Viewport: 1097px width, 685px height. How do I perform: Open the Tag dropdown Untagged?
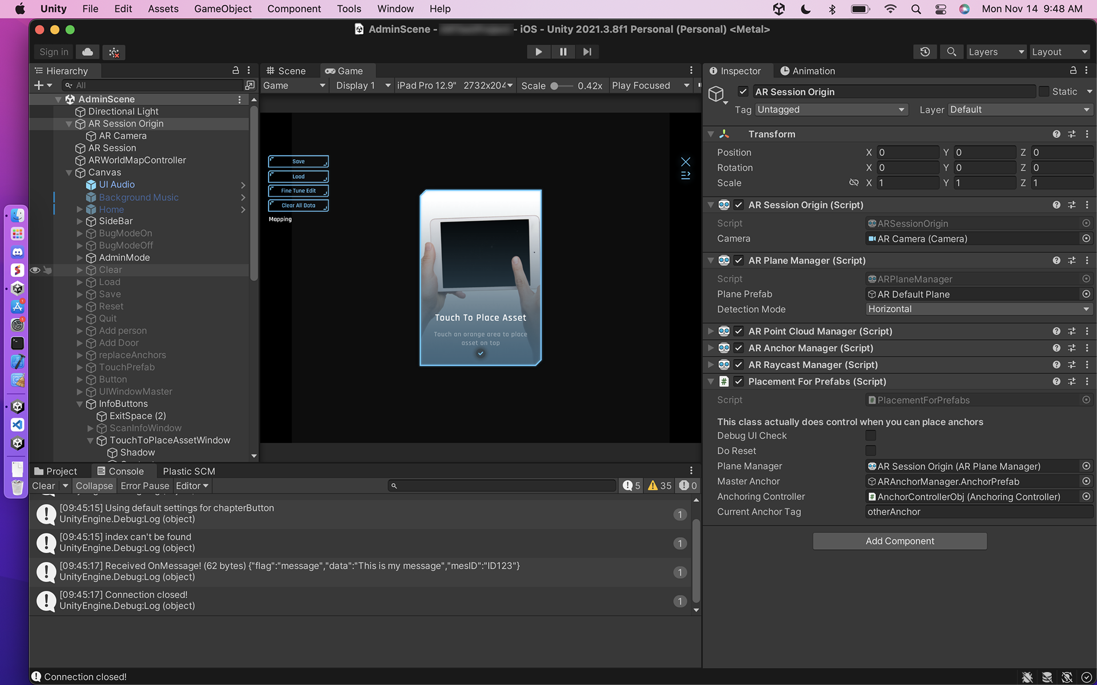click(x=831, y=110)
